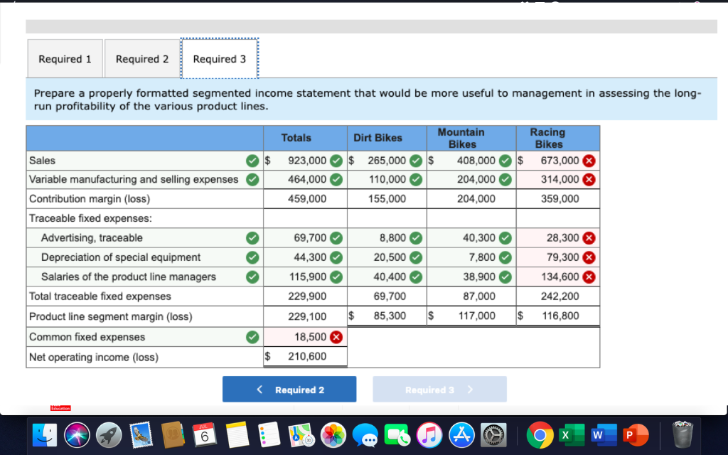The image size is (728, 455).
Task: Open the Trash in the dock
Action: click(682, 434)
